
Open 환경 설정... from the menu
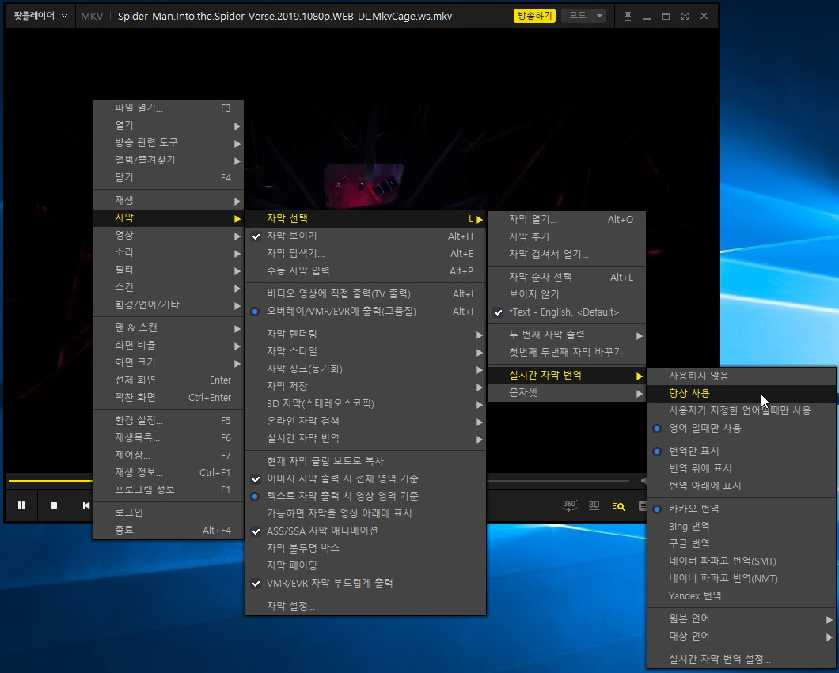point(169,421)
